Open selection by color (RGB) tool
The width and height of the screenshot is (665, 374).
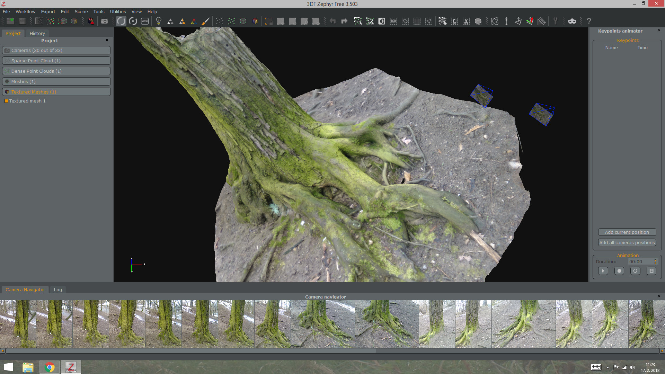pos(393,21)
